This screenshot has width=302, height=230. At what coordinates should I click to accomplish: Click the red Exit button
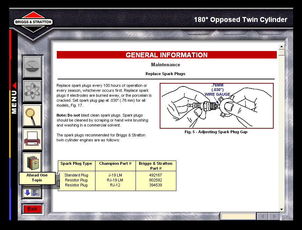(x=32, y=209)
